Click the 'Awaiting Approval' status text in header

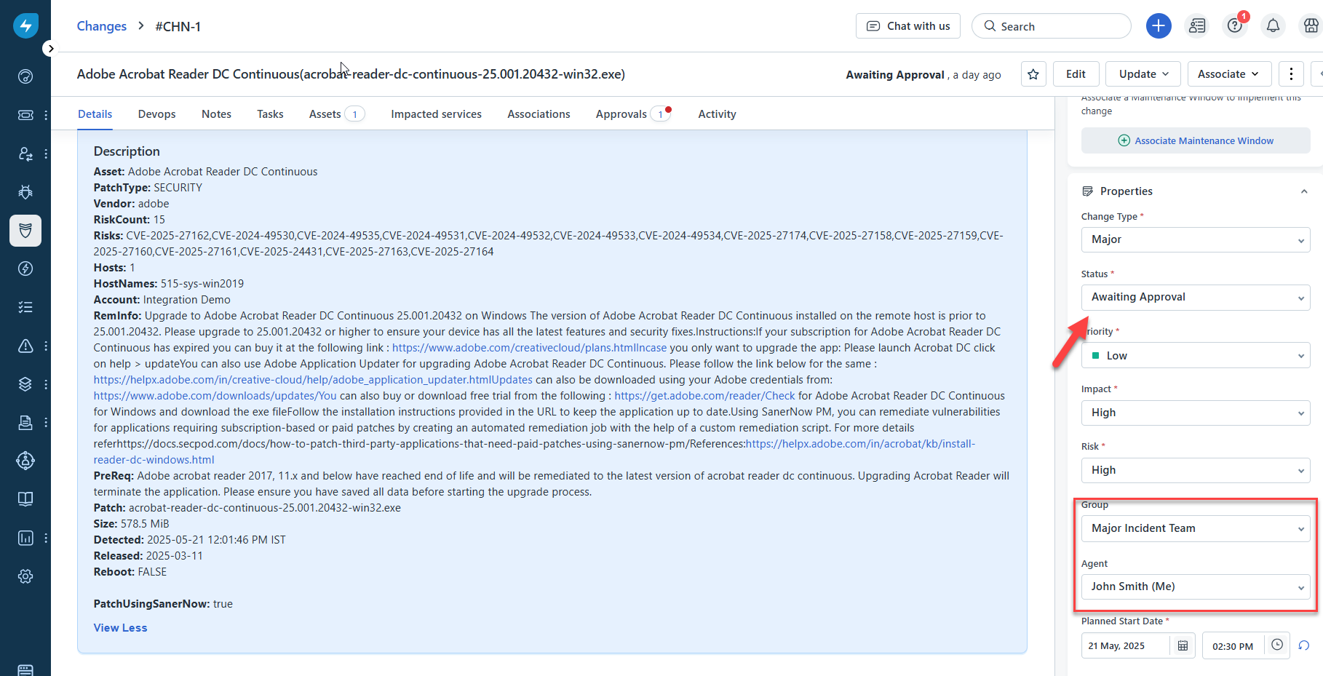(895, 75)
